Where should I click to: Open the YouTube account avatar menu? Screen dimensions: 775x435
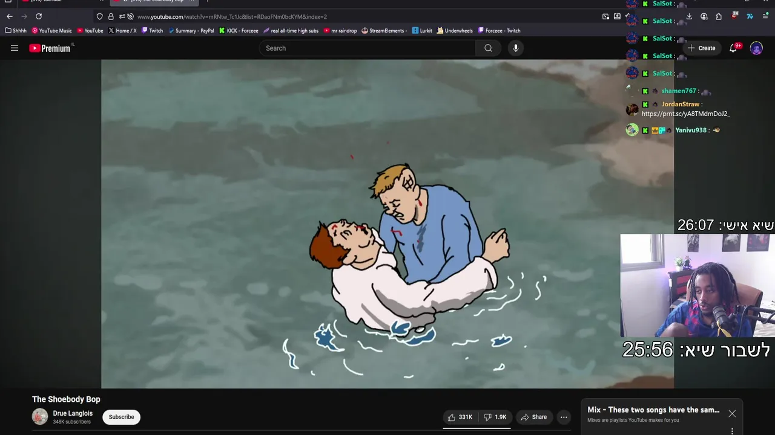[756, 48]
